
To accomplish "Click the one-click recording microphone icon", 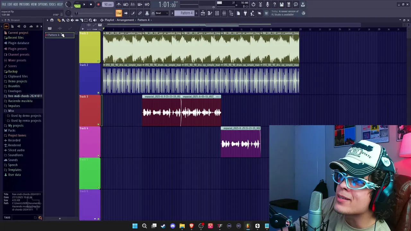I will pyautogui.click(x=267, y=4).
